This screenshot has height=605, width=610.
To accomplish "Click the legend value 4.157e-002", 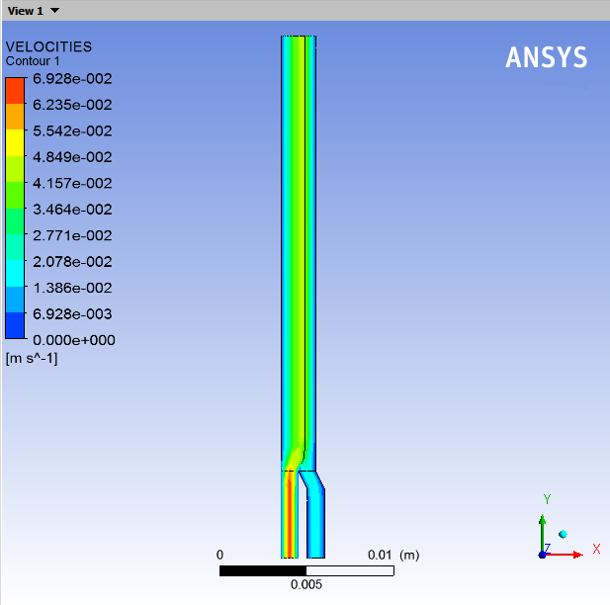I will [72, 183].
